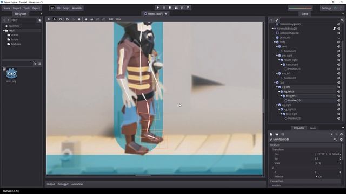Collapse the body node in scene tree
This screenshot has height=194, width=346.
point(275,42)
